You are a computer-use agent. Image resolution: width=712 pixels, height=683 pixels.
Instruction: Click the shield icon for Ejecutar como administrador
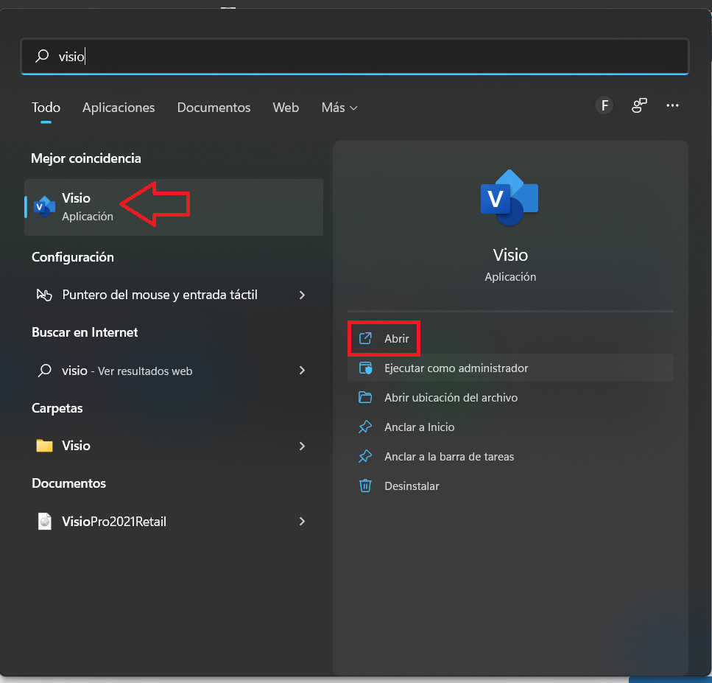point(365,368)
